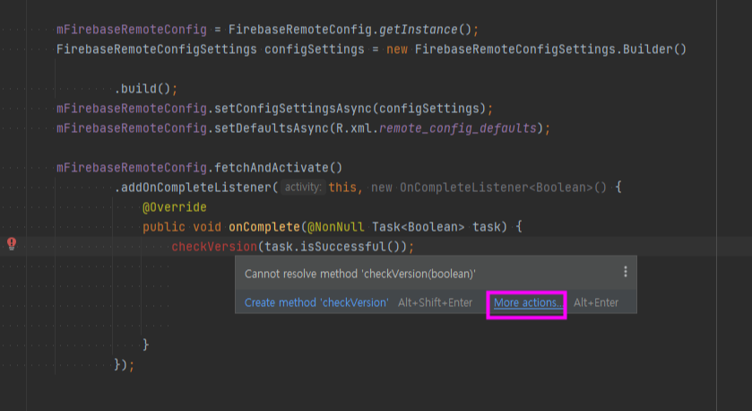Click the unresolved checkVersion method call

point(214,247)
